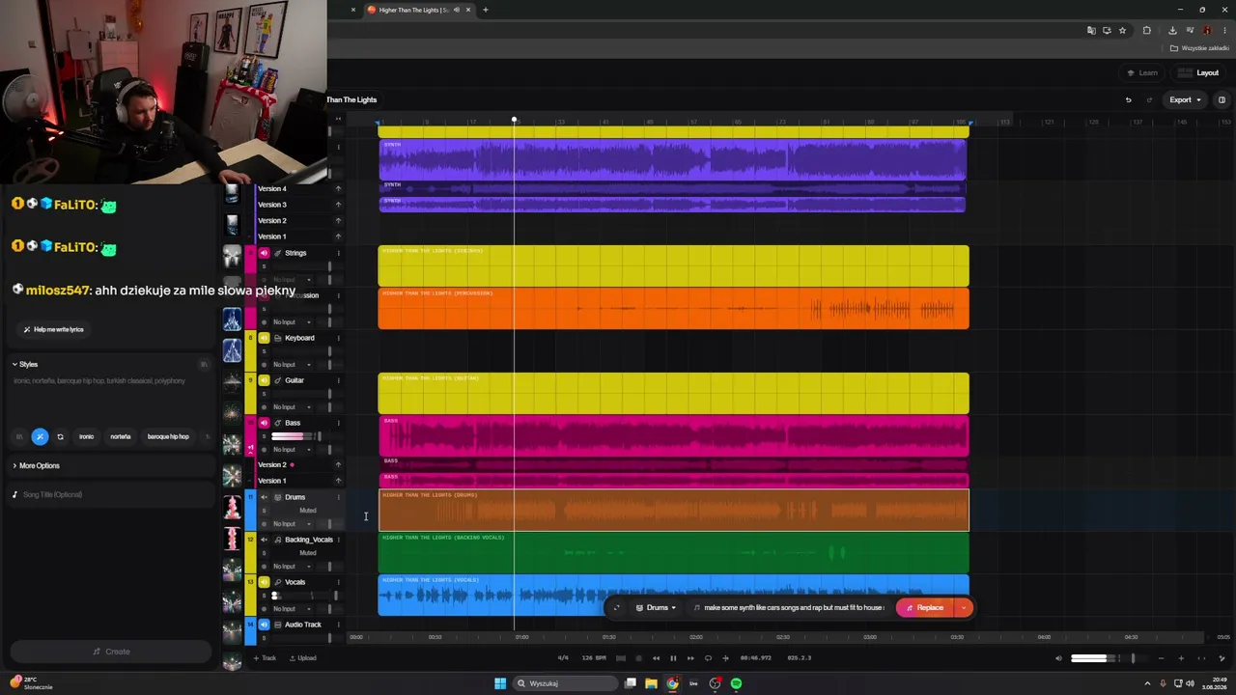The image size is (1236, 695).
Task: Toggle loop playback
Action: [708, 658]
